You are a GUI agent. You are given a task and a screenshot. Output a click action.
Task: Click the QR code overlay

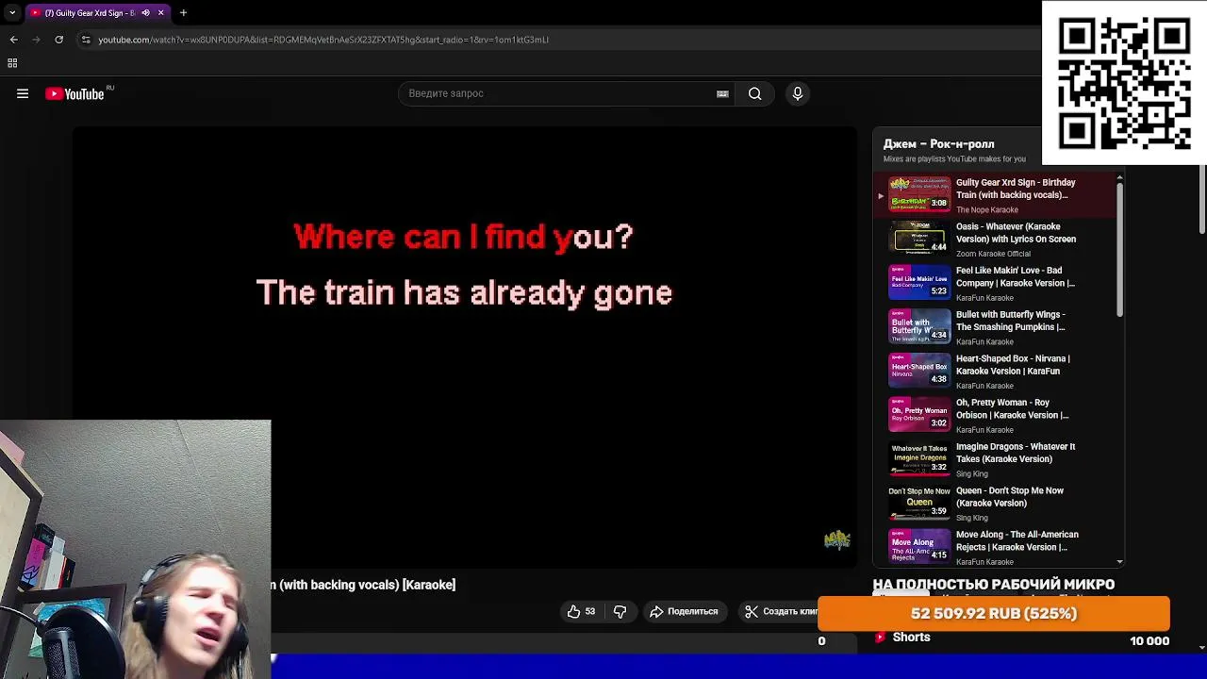click(1124, 84)
